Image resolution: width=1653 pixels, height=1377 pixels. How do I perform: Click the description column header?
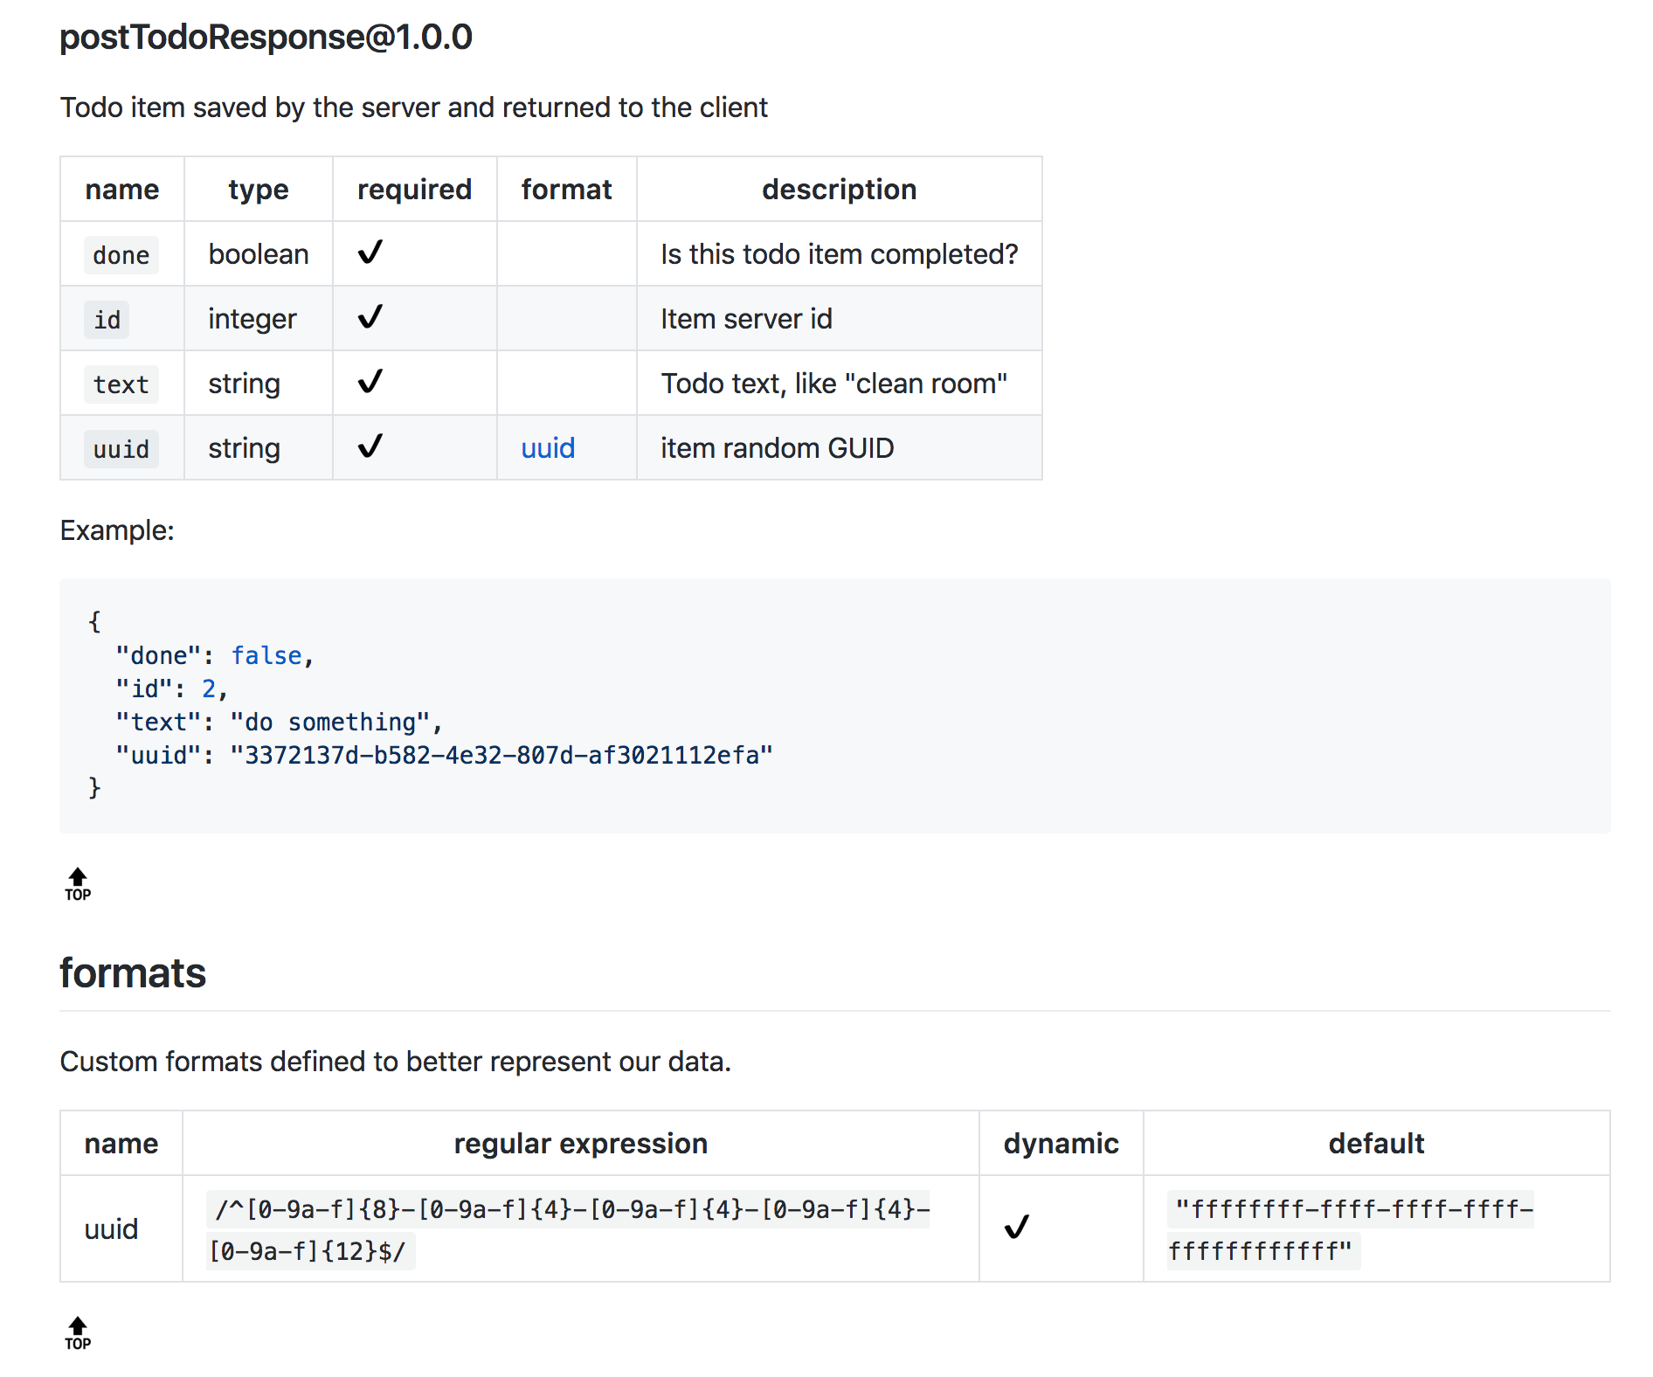pos(839,189)
